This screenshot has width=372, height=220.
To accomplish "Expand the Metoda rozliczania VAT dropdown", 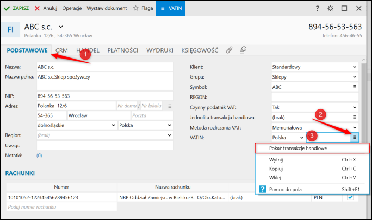I will [354, 127].
